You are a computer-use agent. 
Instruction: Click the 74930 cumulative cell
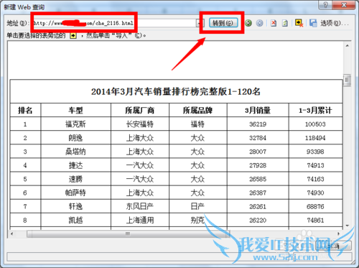[315, 193]
